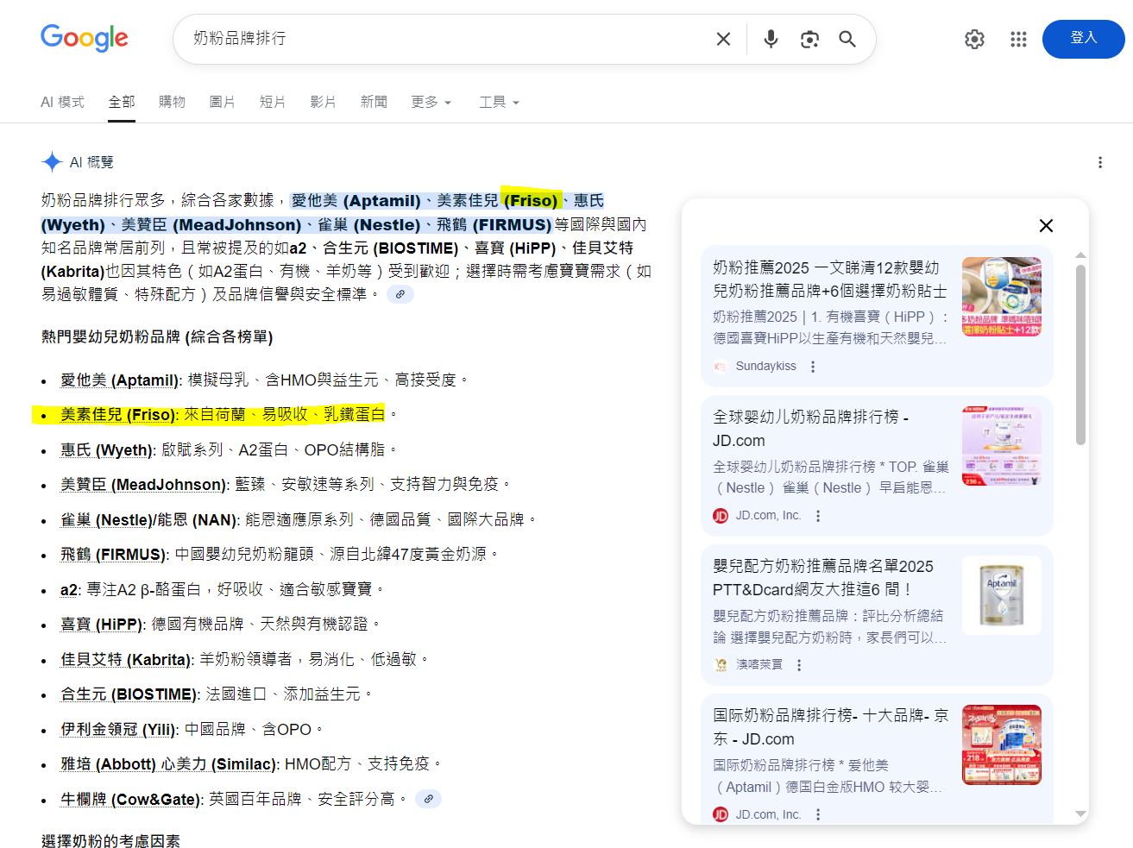
Task: Open the 愛他美 (Aptamil) link
Action: click(119, 380)
